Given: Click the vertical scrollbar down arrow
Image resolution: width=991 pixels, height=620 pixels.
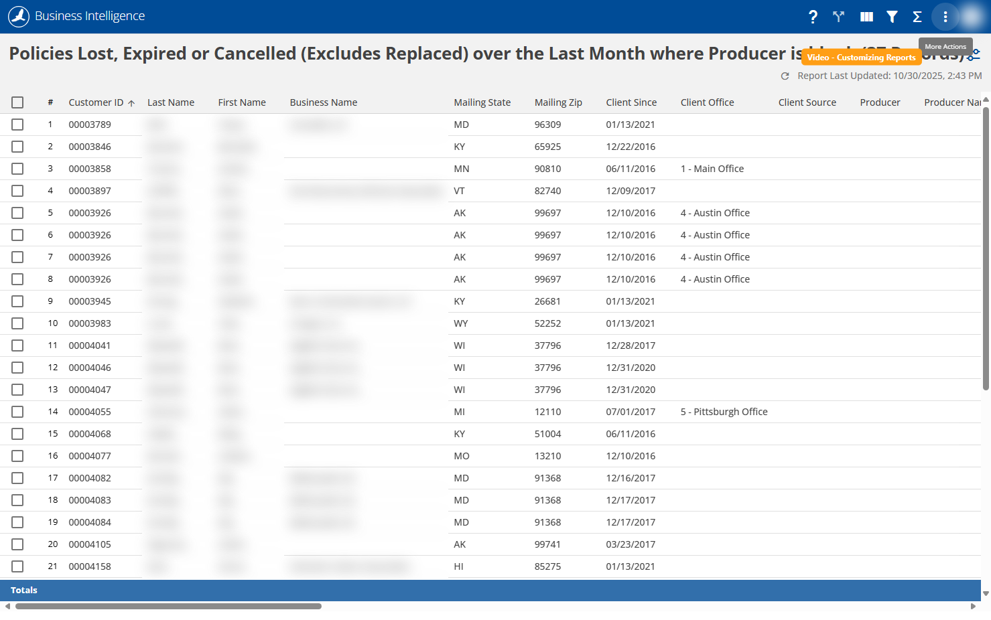Looking at the screenshot, I should [x=986, y=594].
